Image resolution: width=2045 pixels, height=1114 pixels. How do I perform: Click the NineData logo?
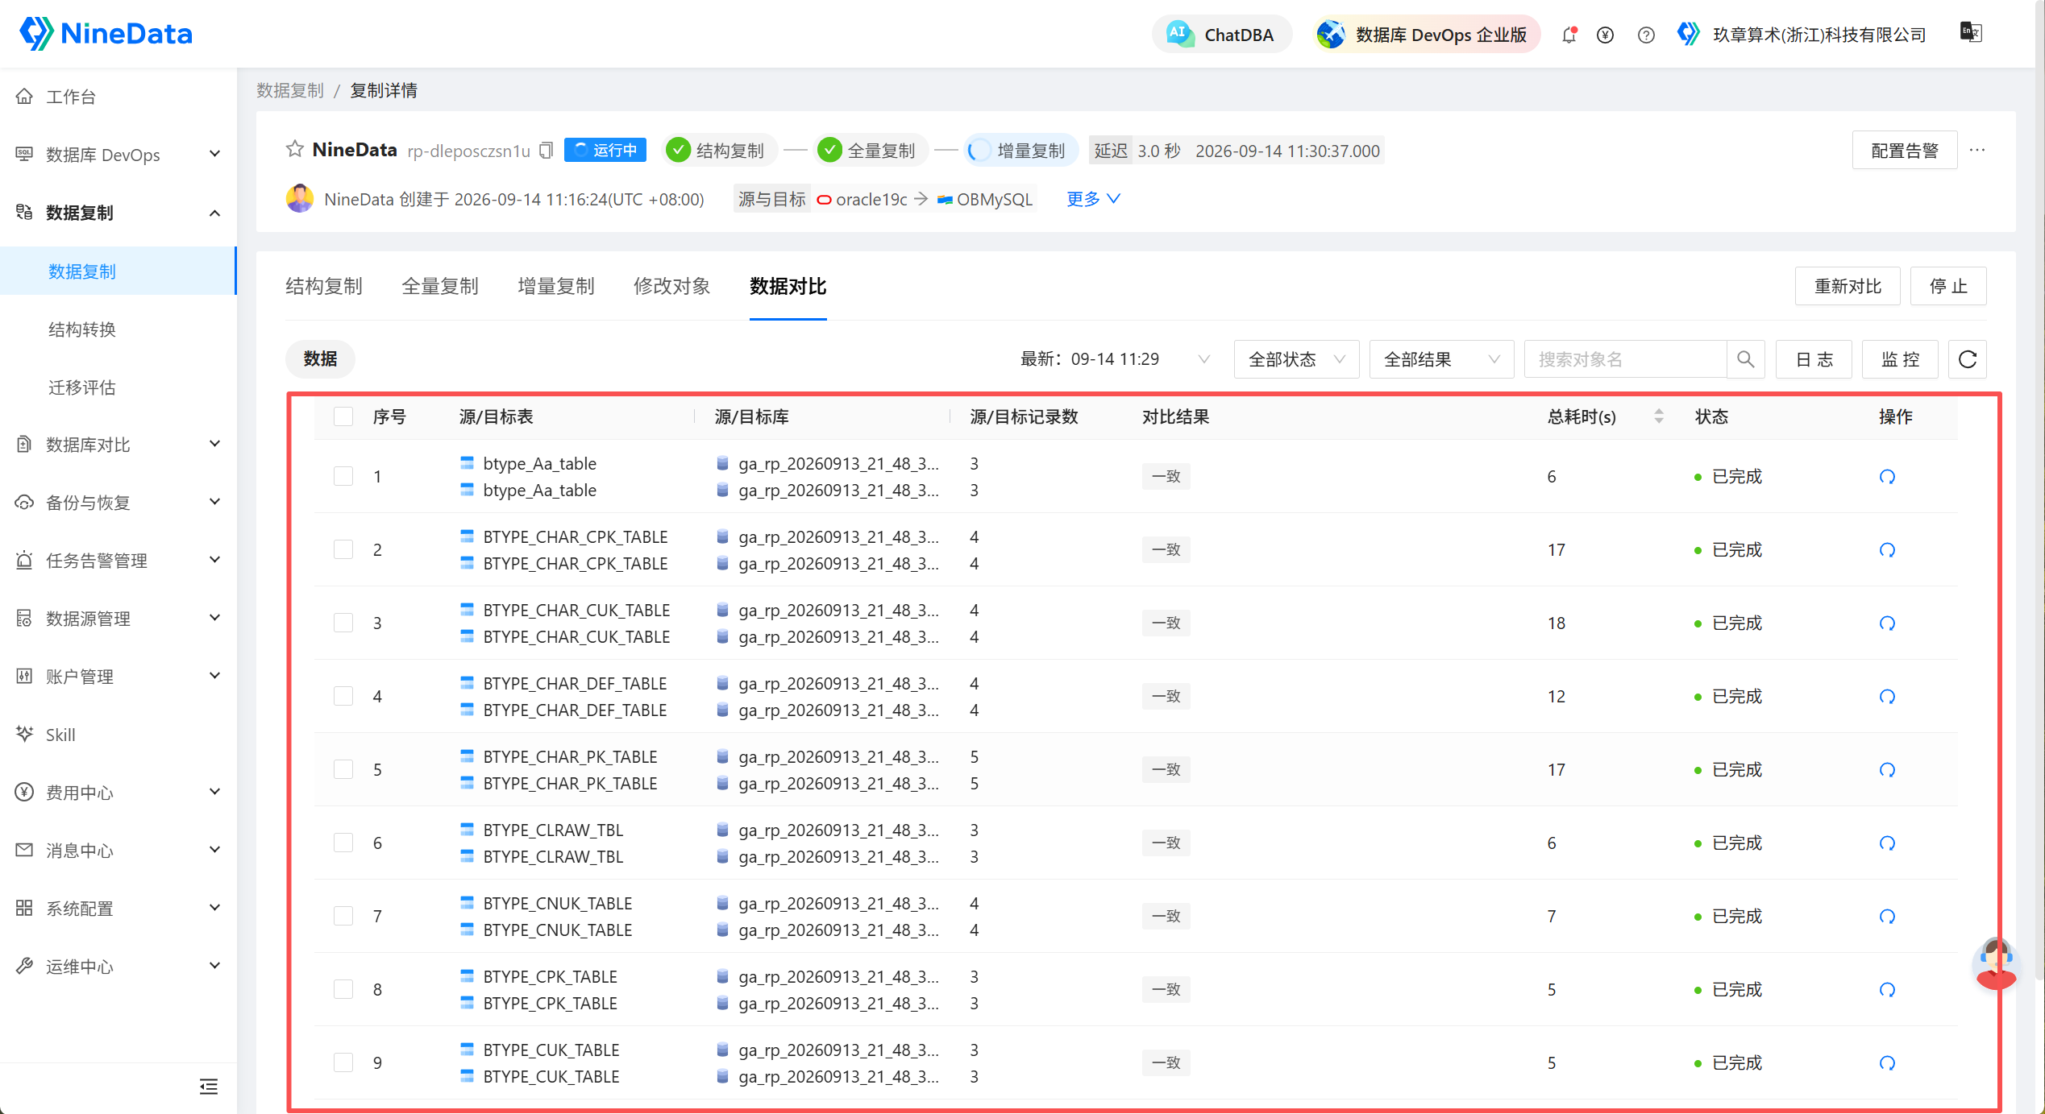[x=106, y=33]
